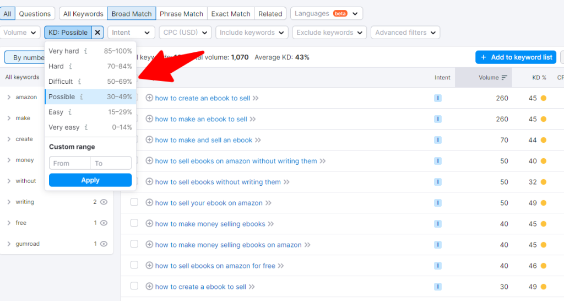The height and width of the screenshot is (301, 564).
Task: Click double-arrow icon after 'how to create an ebook to sell'
Action: click(x=256, y=98)
